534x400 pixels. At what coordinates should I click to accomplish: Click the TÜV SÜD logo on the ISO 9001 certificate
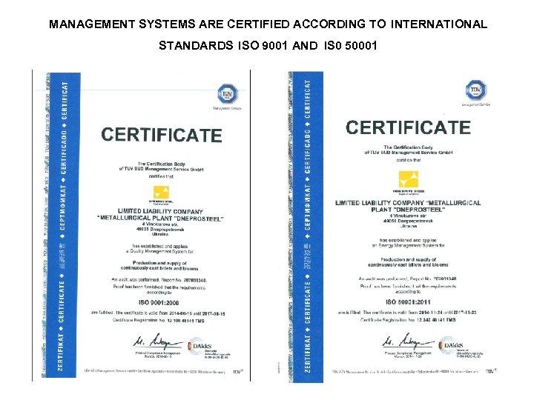(228, 93)
